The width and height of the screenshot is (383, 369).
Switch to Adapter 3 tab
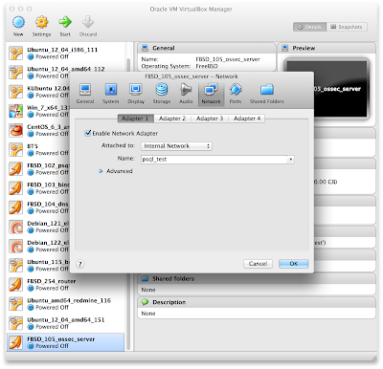[210, 119]
